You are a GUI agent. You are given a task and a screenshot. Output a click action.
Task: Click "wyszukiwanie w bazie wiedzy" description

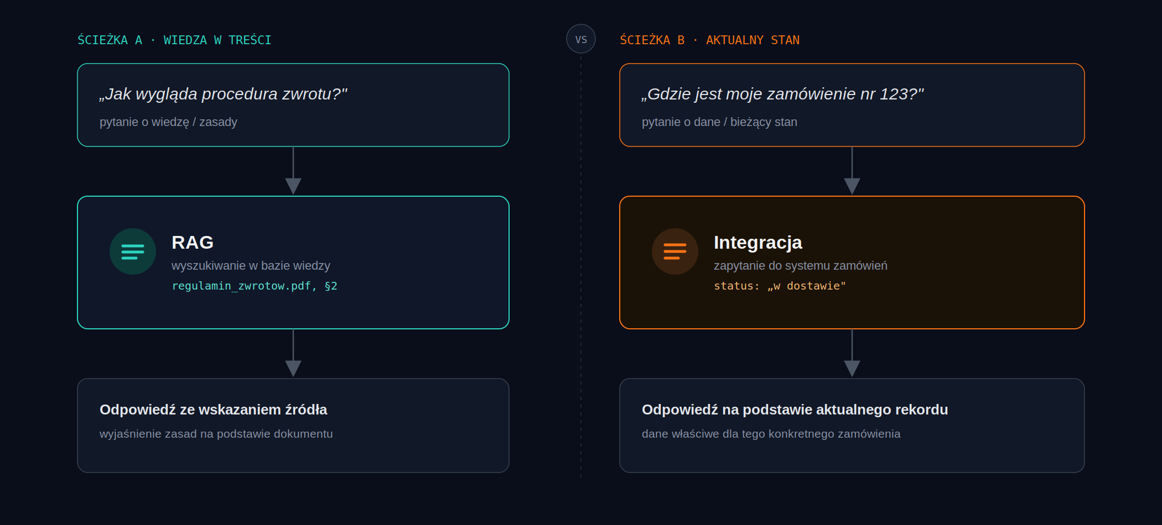coord(251,266)
